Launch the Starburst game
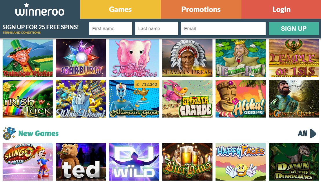321x182 pixels. pos(81,58)
